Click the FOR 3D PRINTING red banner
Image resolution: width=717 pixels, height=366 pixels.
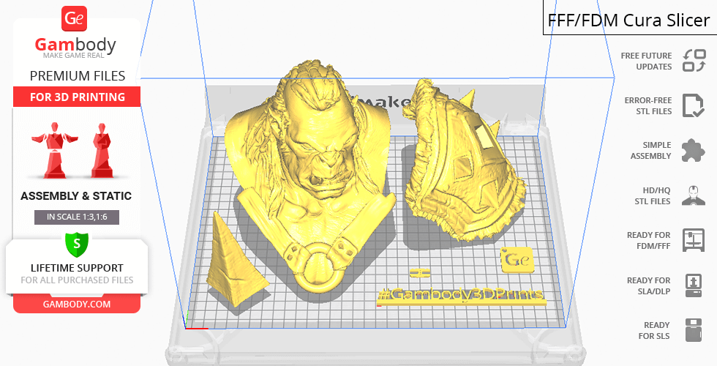[76, 97]
